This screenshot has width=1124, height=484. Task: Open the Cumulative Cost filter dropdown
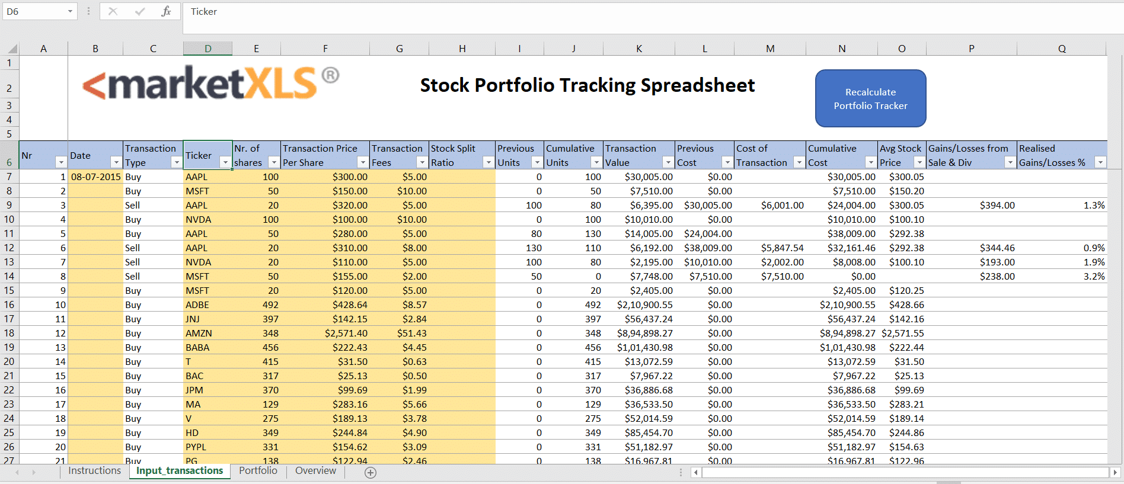871,162
